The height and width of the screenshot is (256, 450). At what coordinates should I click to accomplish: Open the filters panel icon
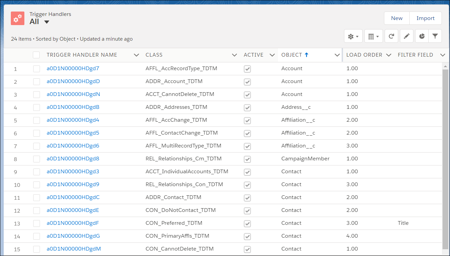(x=435, y=36)
